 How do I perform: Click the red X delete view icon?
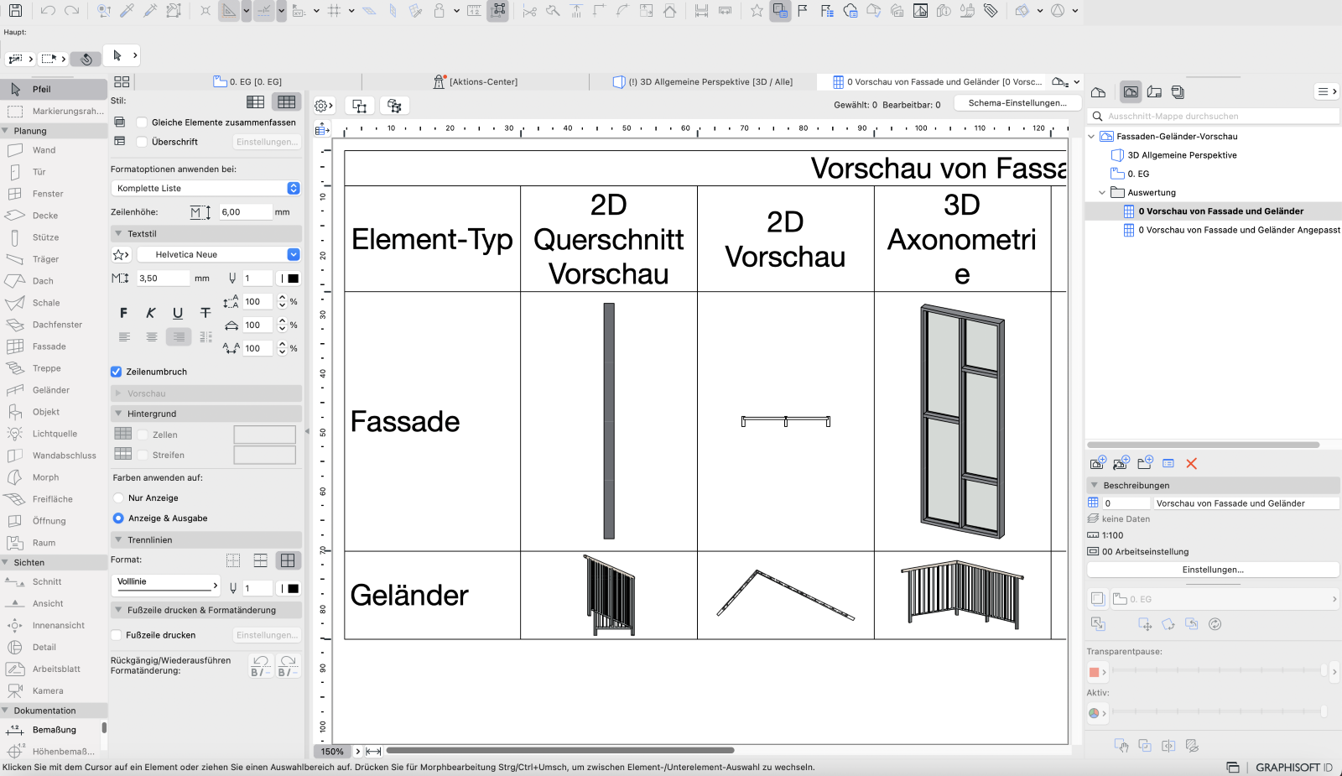(1191, 463)
